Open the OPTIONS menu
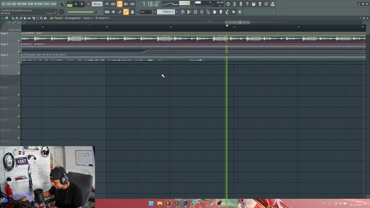This screenshot has width=370, height=208. [38, 4]
